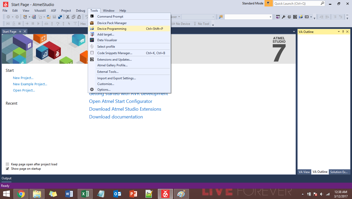Choose External Tools menu entry
The height and width of the screenshot is (199, 352).
click(x=129, y=72)
